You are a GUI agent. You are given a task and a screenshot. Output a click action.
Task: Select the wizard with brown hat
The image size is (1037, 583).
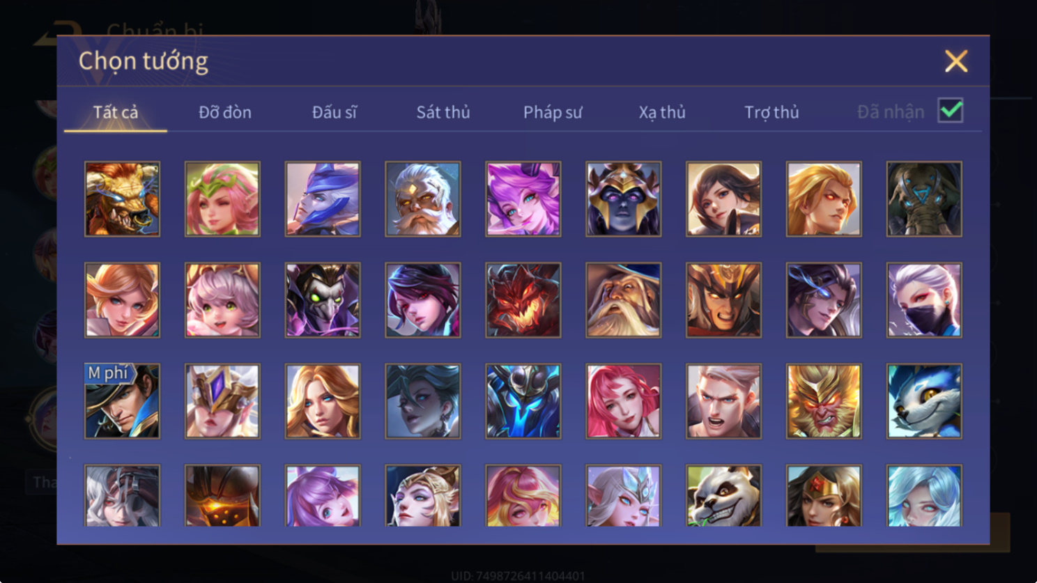coord(624,300)
